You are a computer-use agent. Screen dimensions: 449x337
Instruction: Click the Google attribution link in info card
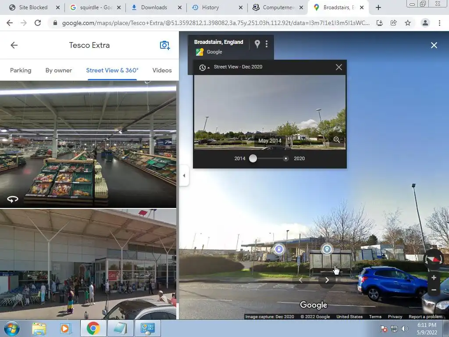point(214,52)
